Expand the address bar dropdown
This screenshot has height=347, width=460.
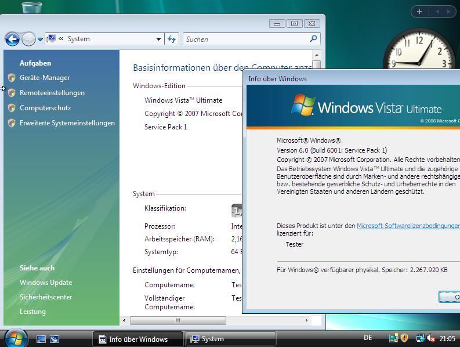click(x=158, y=39)
